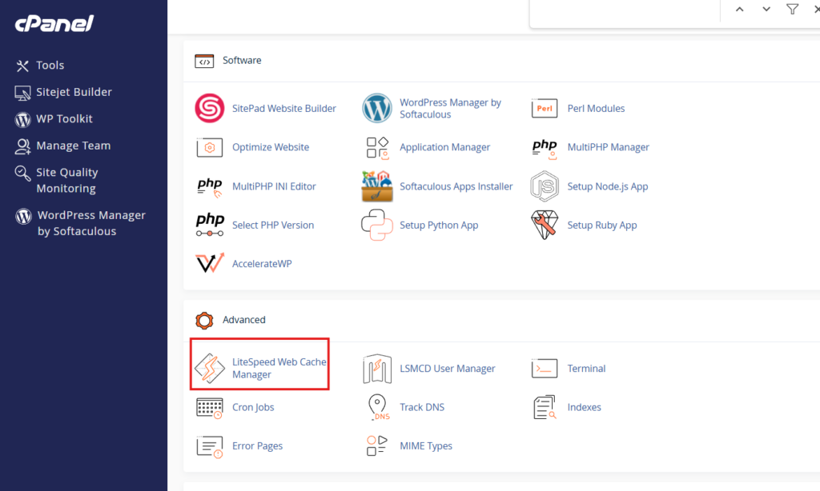Click the Software section header icon
Image resolution: width=820 pixels, height=491 pixels.
tap(204, 61)
